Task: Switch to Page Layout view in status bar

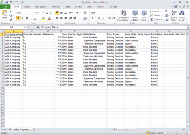Action: [x=151, y=133]
